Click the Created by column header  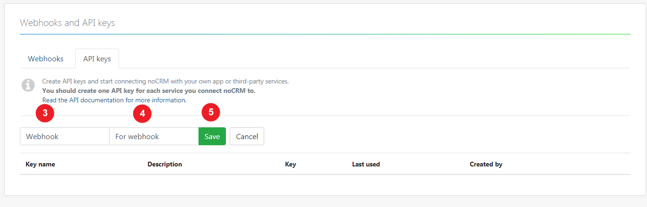(486, 165)
